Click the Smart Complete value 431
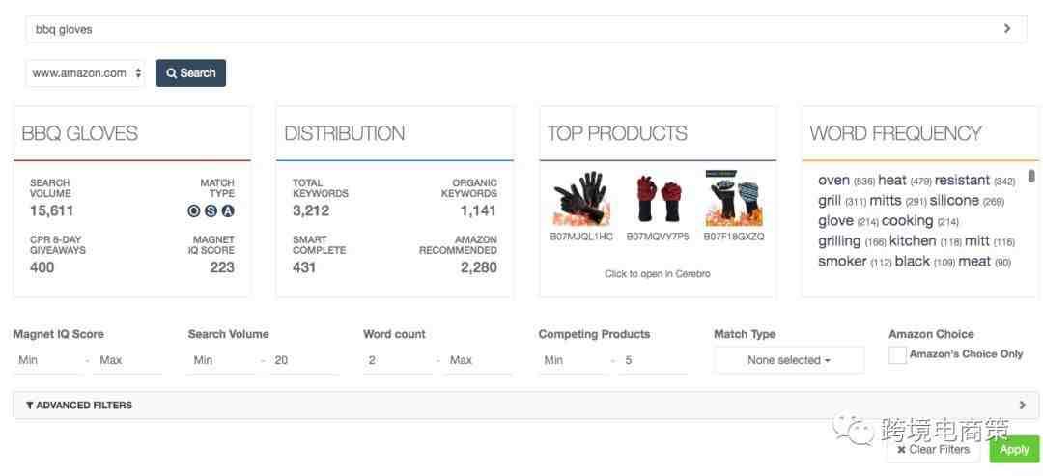Image resolution: width=1043 pixels, height=476 pixels. pyautogui.click(x=304, y=267)
